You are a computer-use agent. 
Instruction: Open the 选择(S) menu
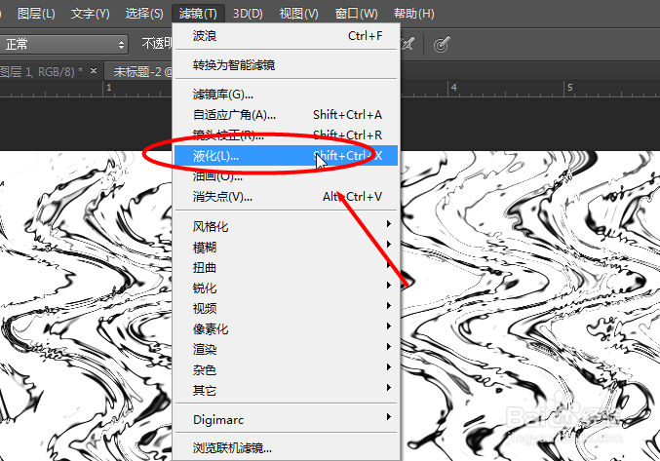coord(144,14)
